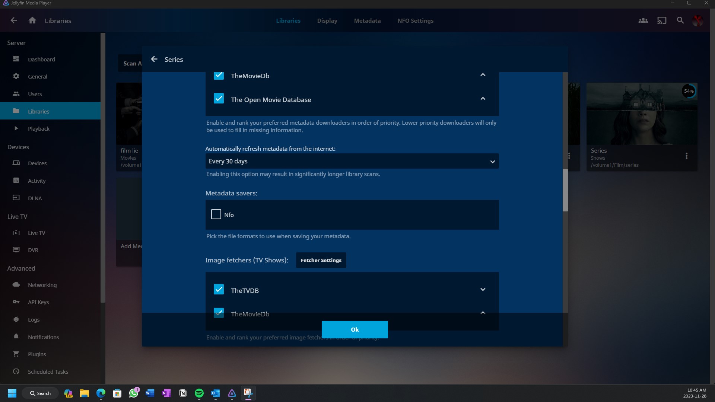This screenshot has height=402, width=715.
Task: Move TheTVDB image fetcher down
Action: [483, 290]
